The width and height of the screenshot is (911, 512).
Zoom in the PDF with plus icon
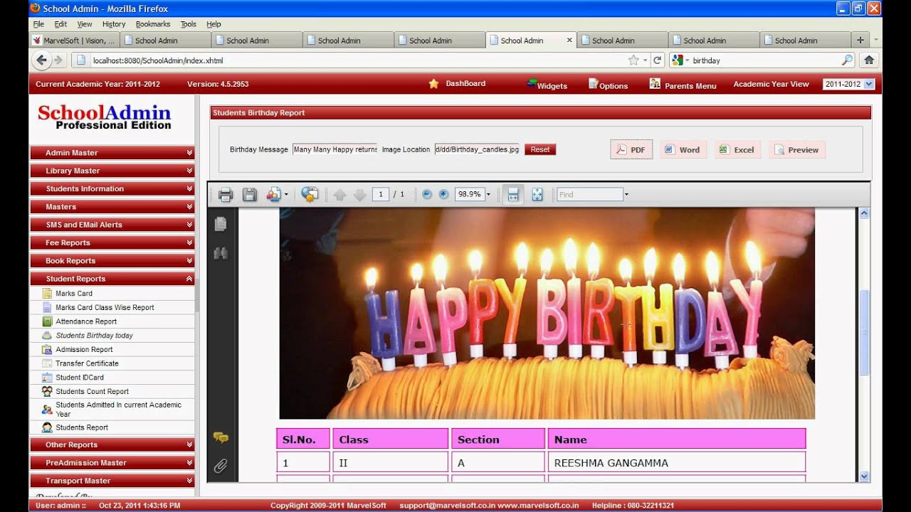pyautogui.click(x=443, y=194)
